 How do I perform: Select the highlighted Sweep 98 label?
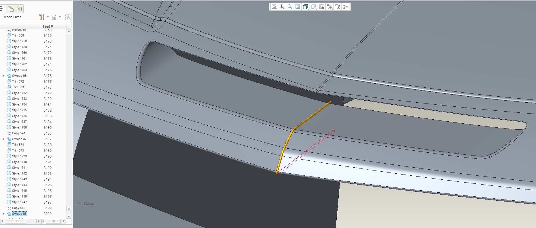click(19, 214)
